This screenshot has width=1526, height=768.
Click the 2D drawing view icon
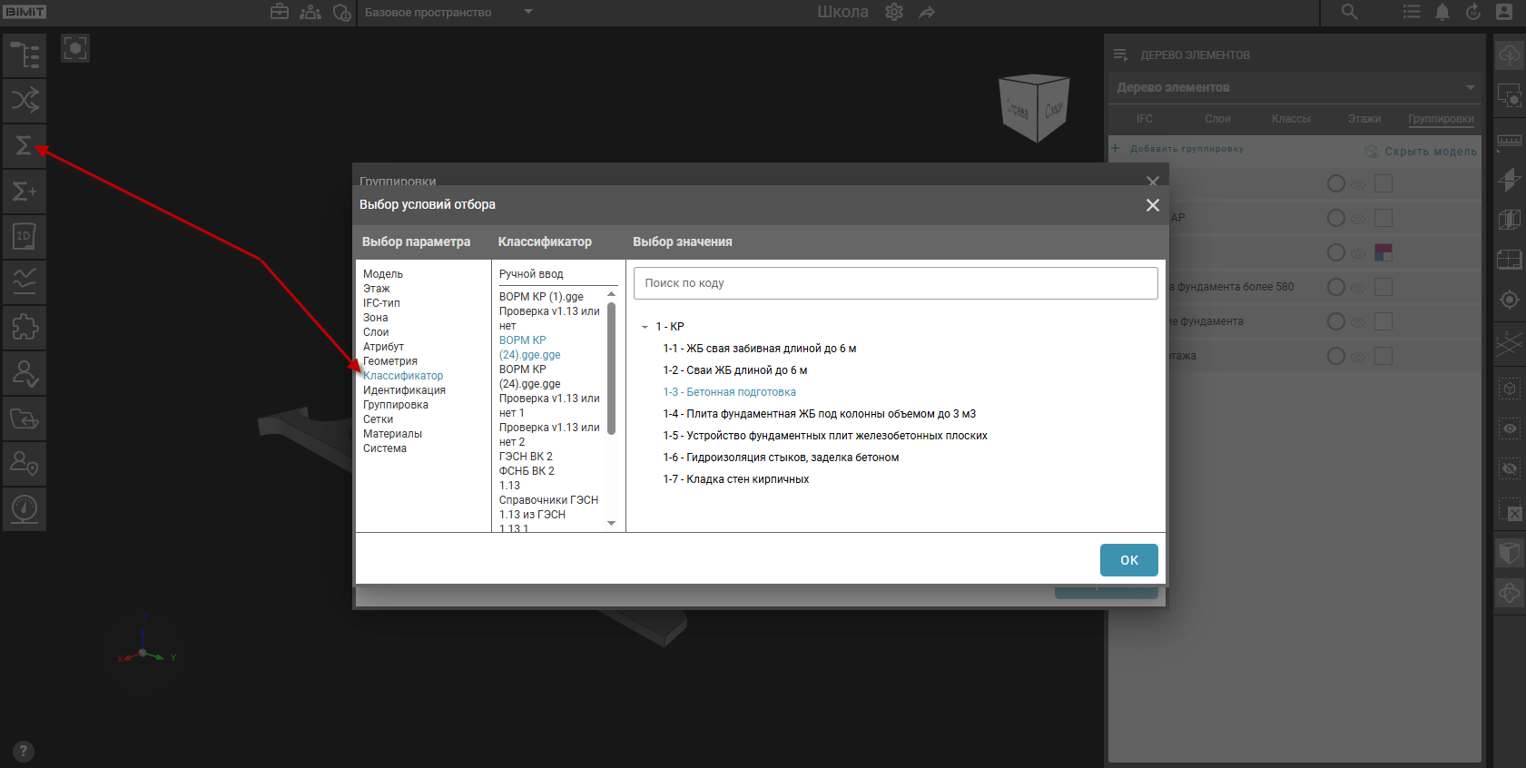[25, 236]
